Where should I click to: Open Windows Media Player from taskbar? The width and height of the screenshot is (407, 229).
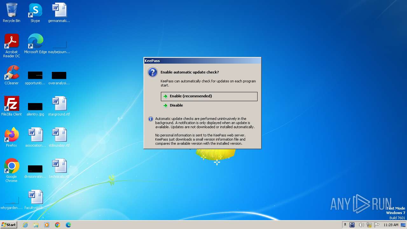click(47, 225)
